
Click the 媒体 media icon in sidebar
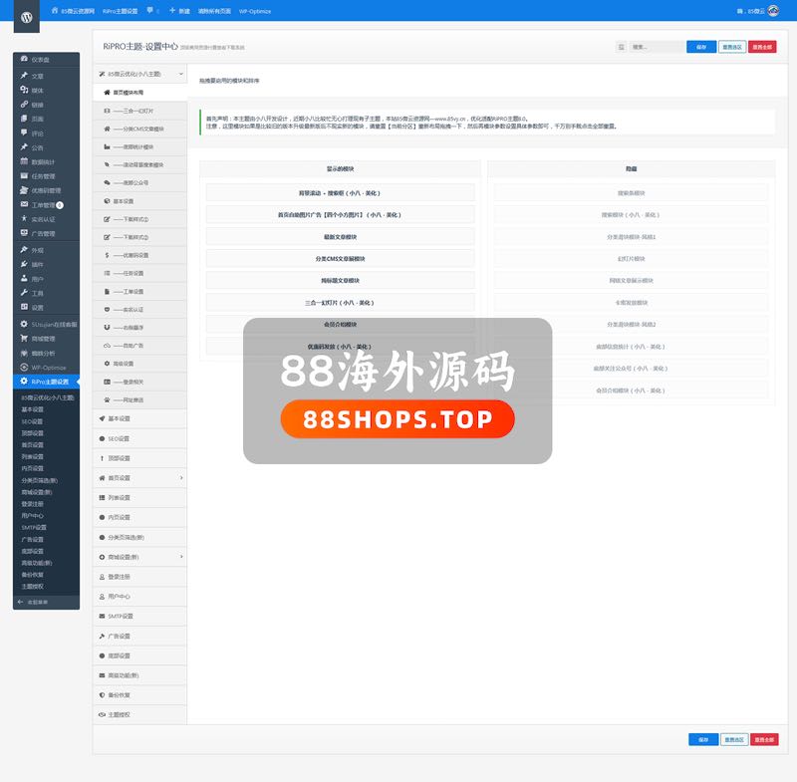[24, 90]
